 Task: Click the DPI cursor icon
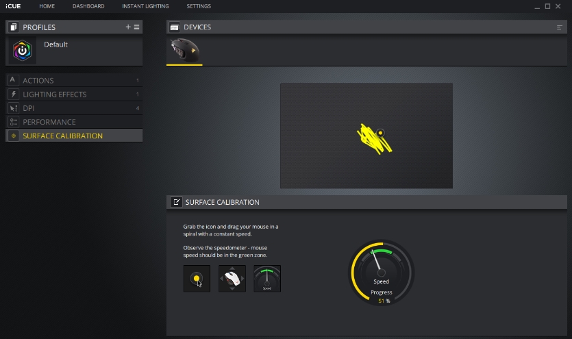(13, 108)
